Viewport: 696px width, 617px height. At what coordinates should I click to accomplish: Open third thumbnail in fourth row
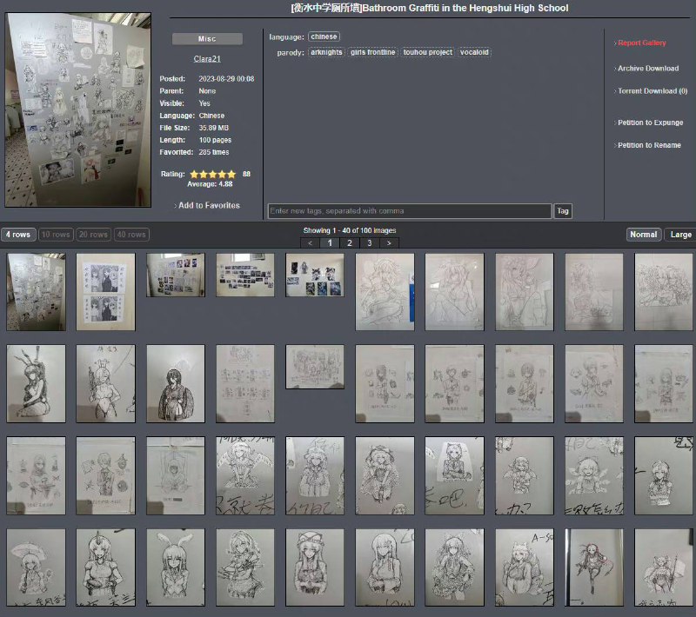tap(176, 567)
